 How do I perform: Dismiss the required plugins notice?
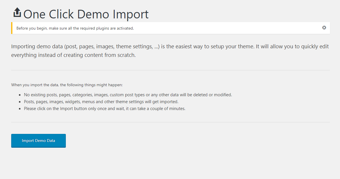point(324,28)
